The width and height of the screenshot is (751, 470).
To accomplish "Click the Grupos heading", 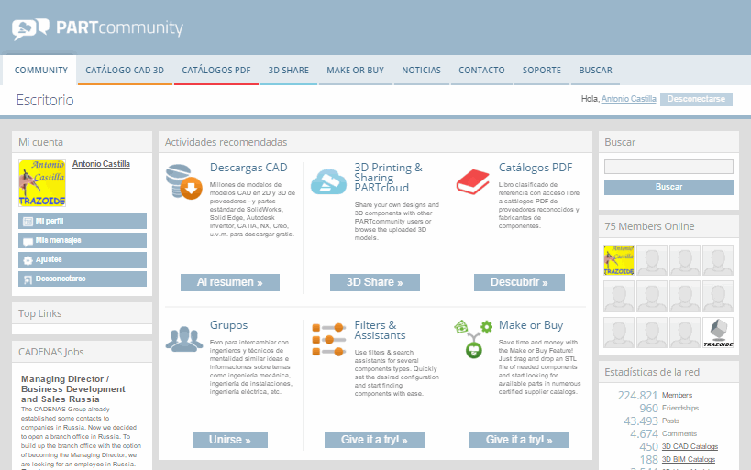I will coord(228,325).
